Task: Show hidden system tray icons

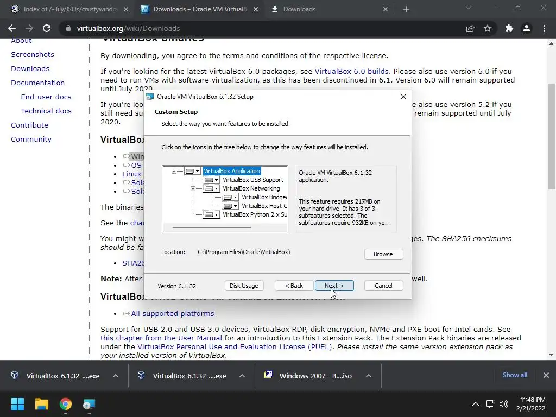Action: pyautogui.click(x=476, y=404)
